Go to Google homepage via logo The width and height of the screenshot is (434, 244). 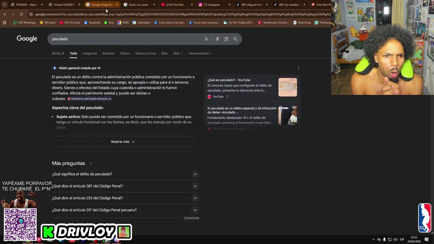[27, 39]
